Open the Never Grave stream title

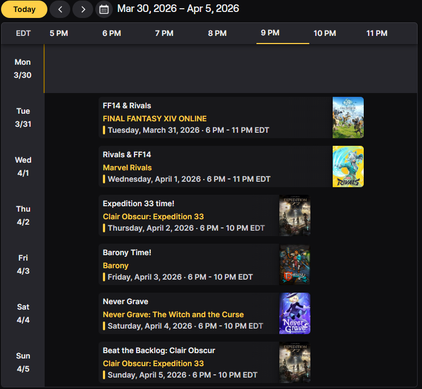point(125,301)
